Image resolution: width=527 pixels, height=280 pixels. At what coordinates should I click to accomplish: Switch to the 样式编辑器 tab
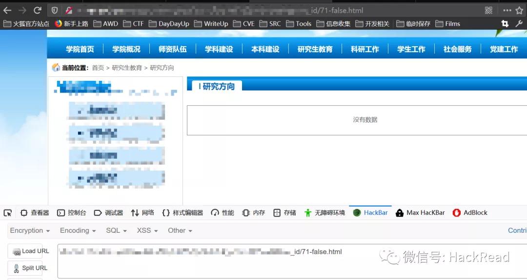(182, 213)
